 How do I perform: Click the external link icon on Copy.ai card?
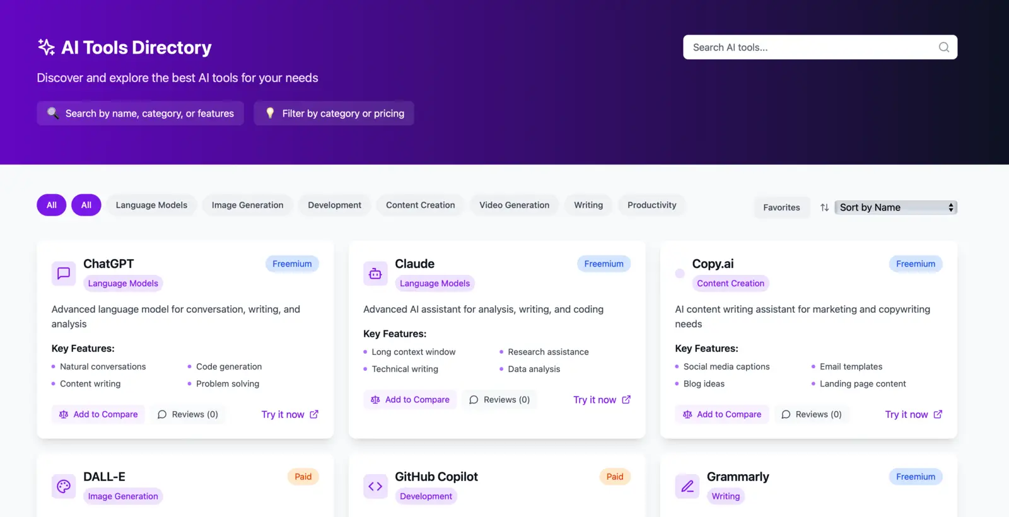click(938, 414)
